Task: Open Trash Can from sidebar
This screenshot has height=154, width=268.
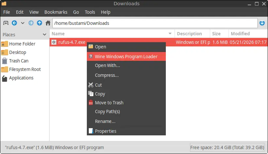Action: [19, 61]
